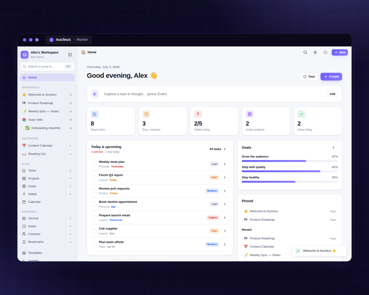Add subpage to Product Roadmap in sidebar
The height and width of the screenshot is (295, 369).
pyautogui.click(x=71, y=103)
